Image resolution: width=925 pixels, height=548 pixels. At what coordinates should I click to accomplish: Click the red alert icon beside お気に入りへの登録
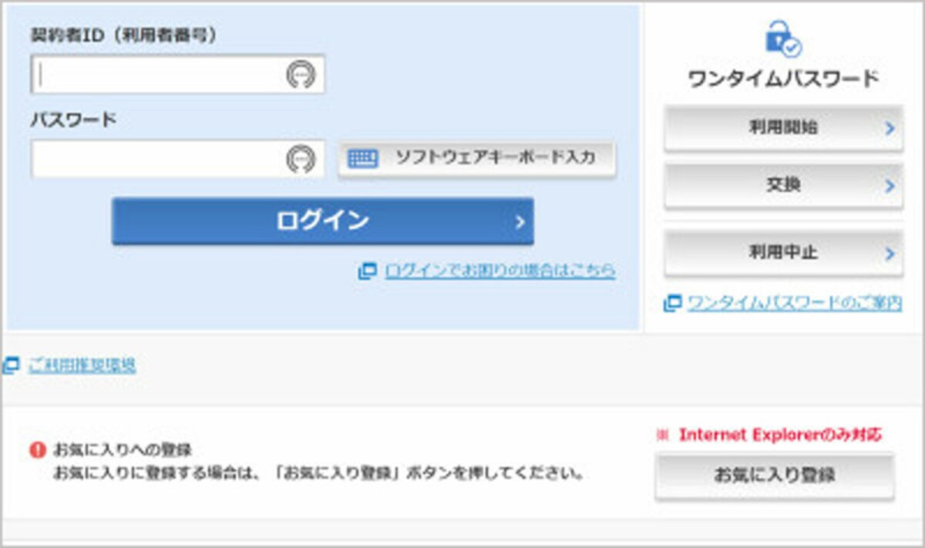[x=38, y=449]
